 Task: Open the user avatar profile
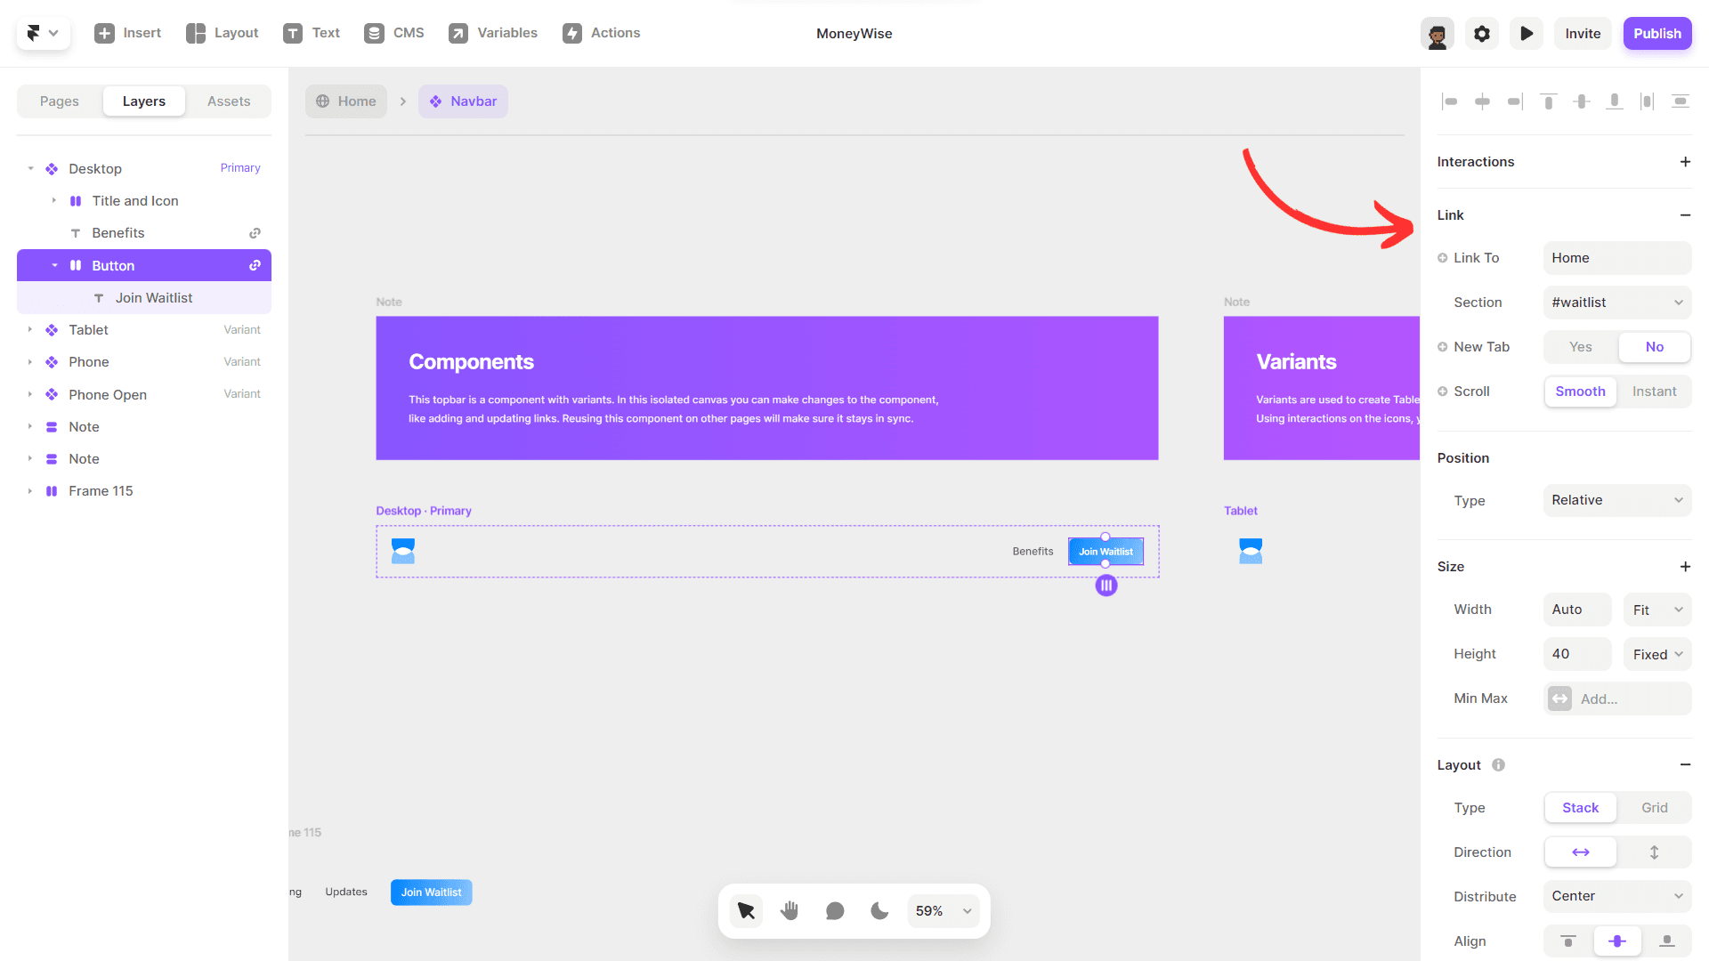click(x=1438, y=34)
